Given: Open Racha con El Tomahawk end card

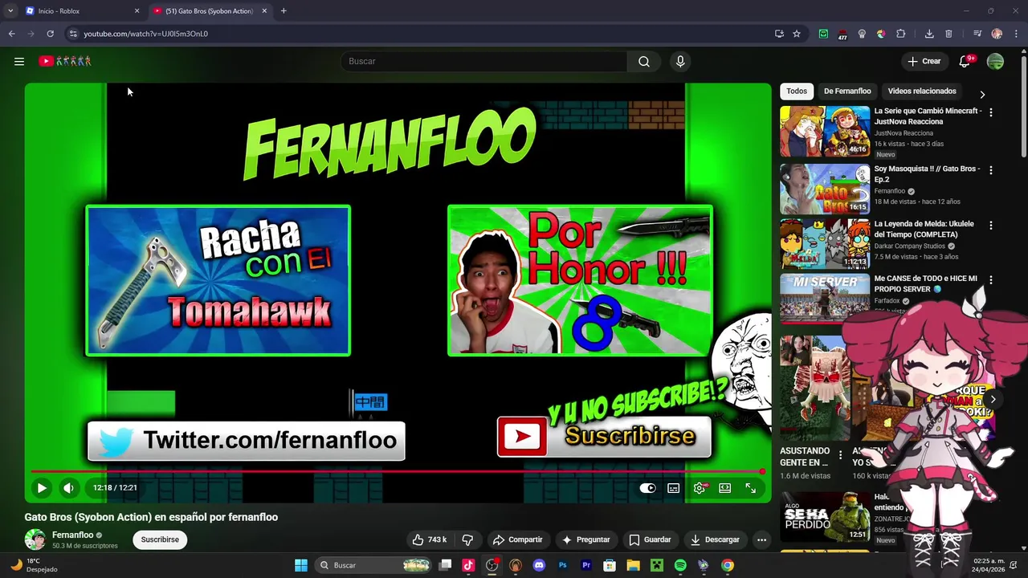Looking at the screenshot, I should (218, 280).
